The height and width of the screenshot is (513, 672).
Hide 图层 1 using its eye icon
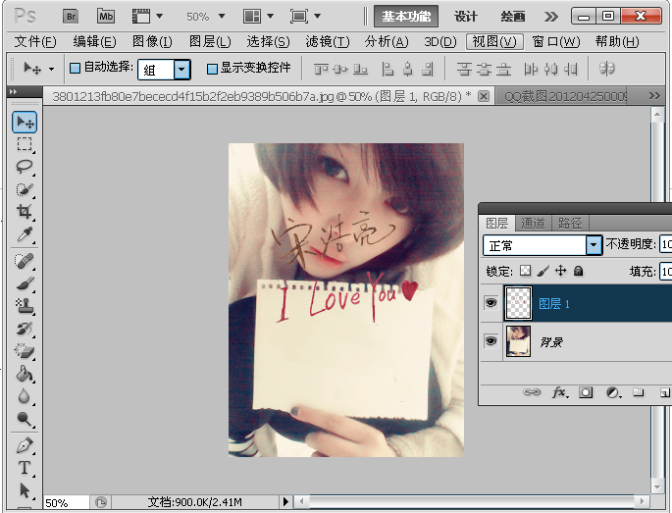click(x=491, y=304)
